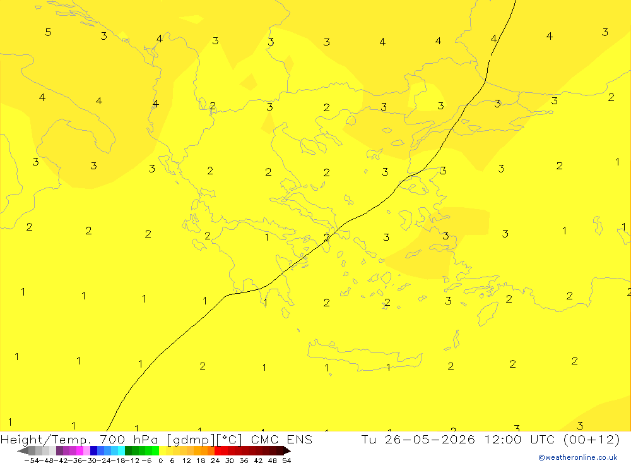Click the legend label 30
The height and width of the screenshot is (463, 631).
tap(230, 460)
